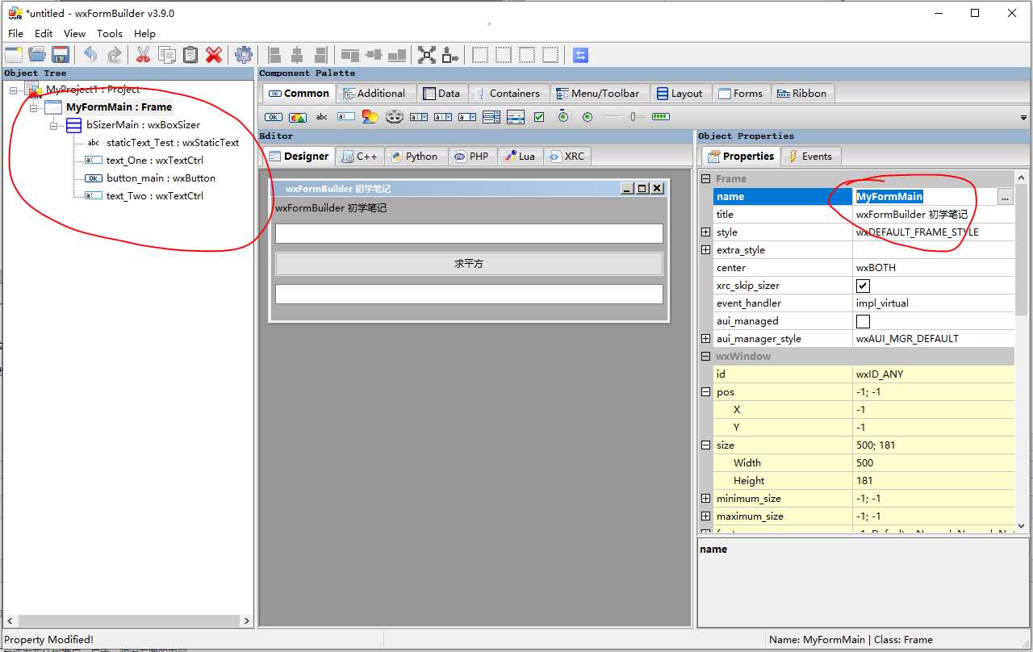1033x652 pixels.
Task: Add a wxButton from the palette (OK icon)
Action: point(274,117)
